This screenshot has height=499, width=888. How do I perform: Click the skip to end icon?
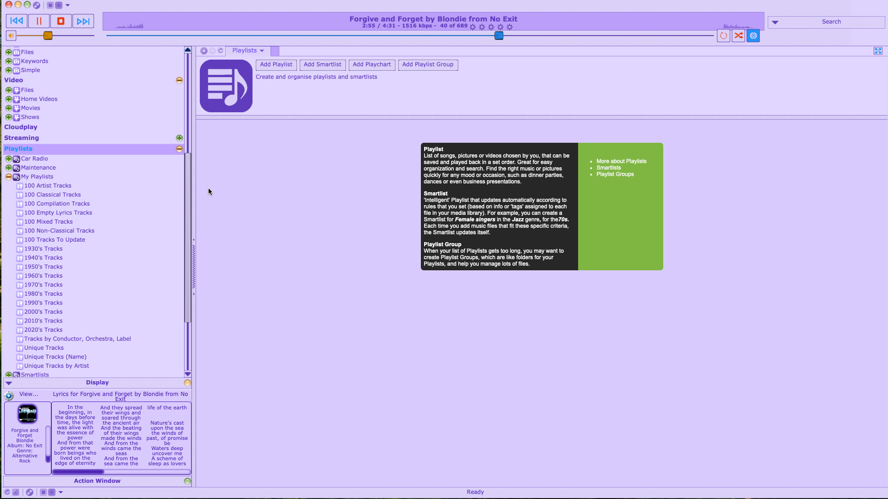(82, 21)
